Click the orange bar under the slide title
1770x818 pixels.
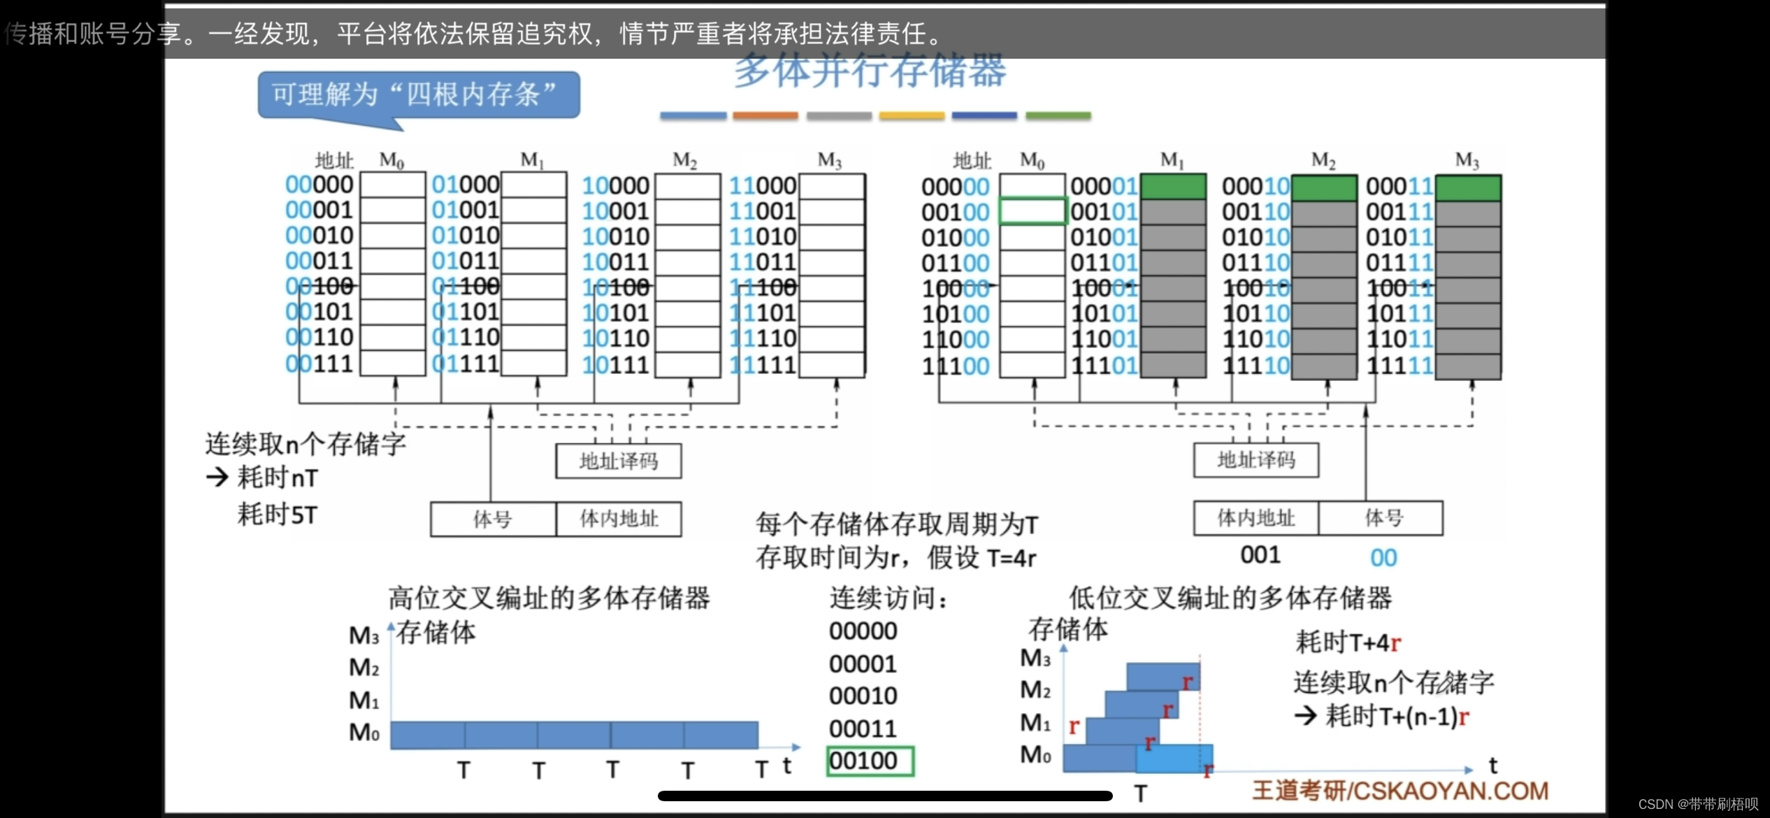(x=765, y=116)
